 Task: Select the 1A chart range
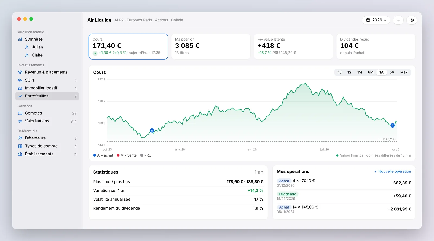click(x=381, y=72)
